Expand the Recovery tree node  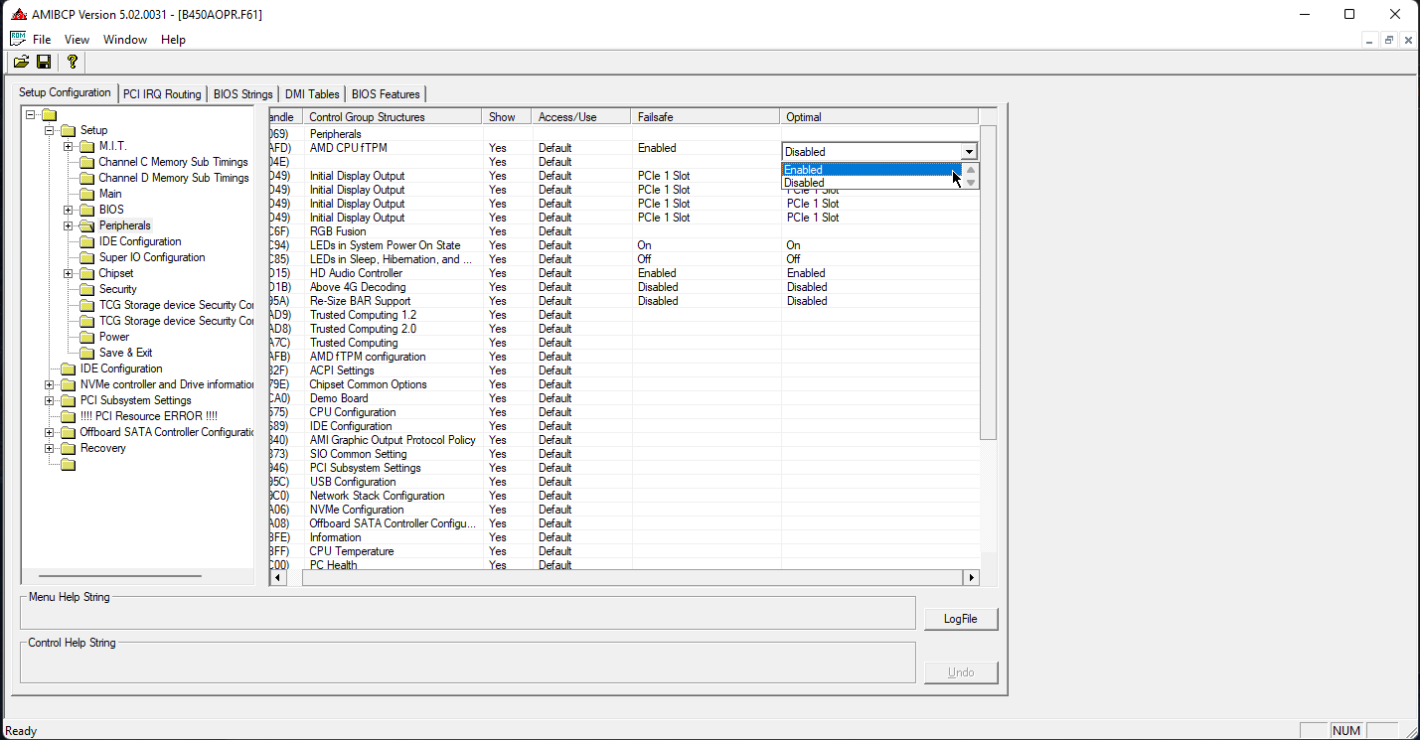click(50, 448)
